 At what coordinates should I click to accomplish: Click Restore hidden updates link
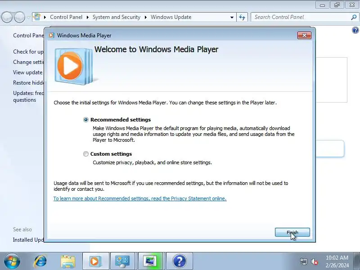tap(28, 83)
